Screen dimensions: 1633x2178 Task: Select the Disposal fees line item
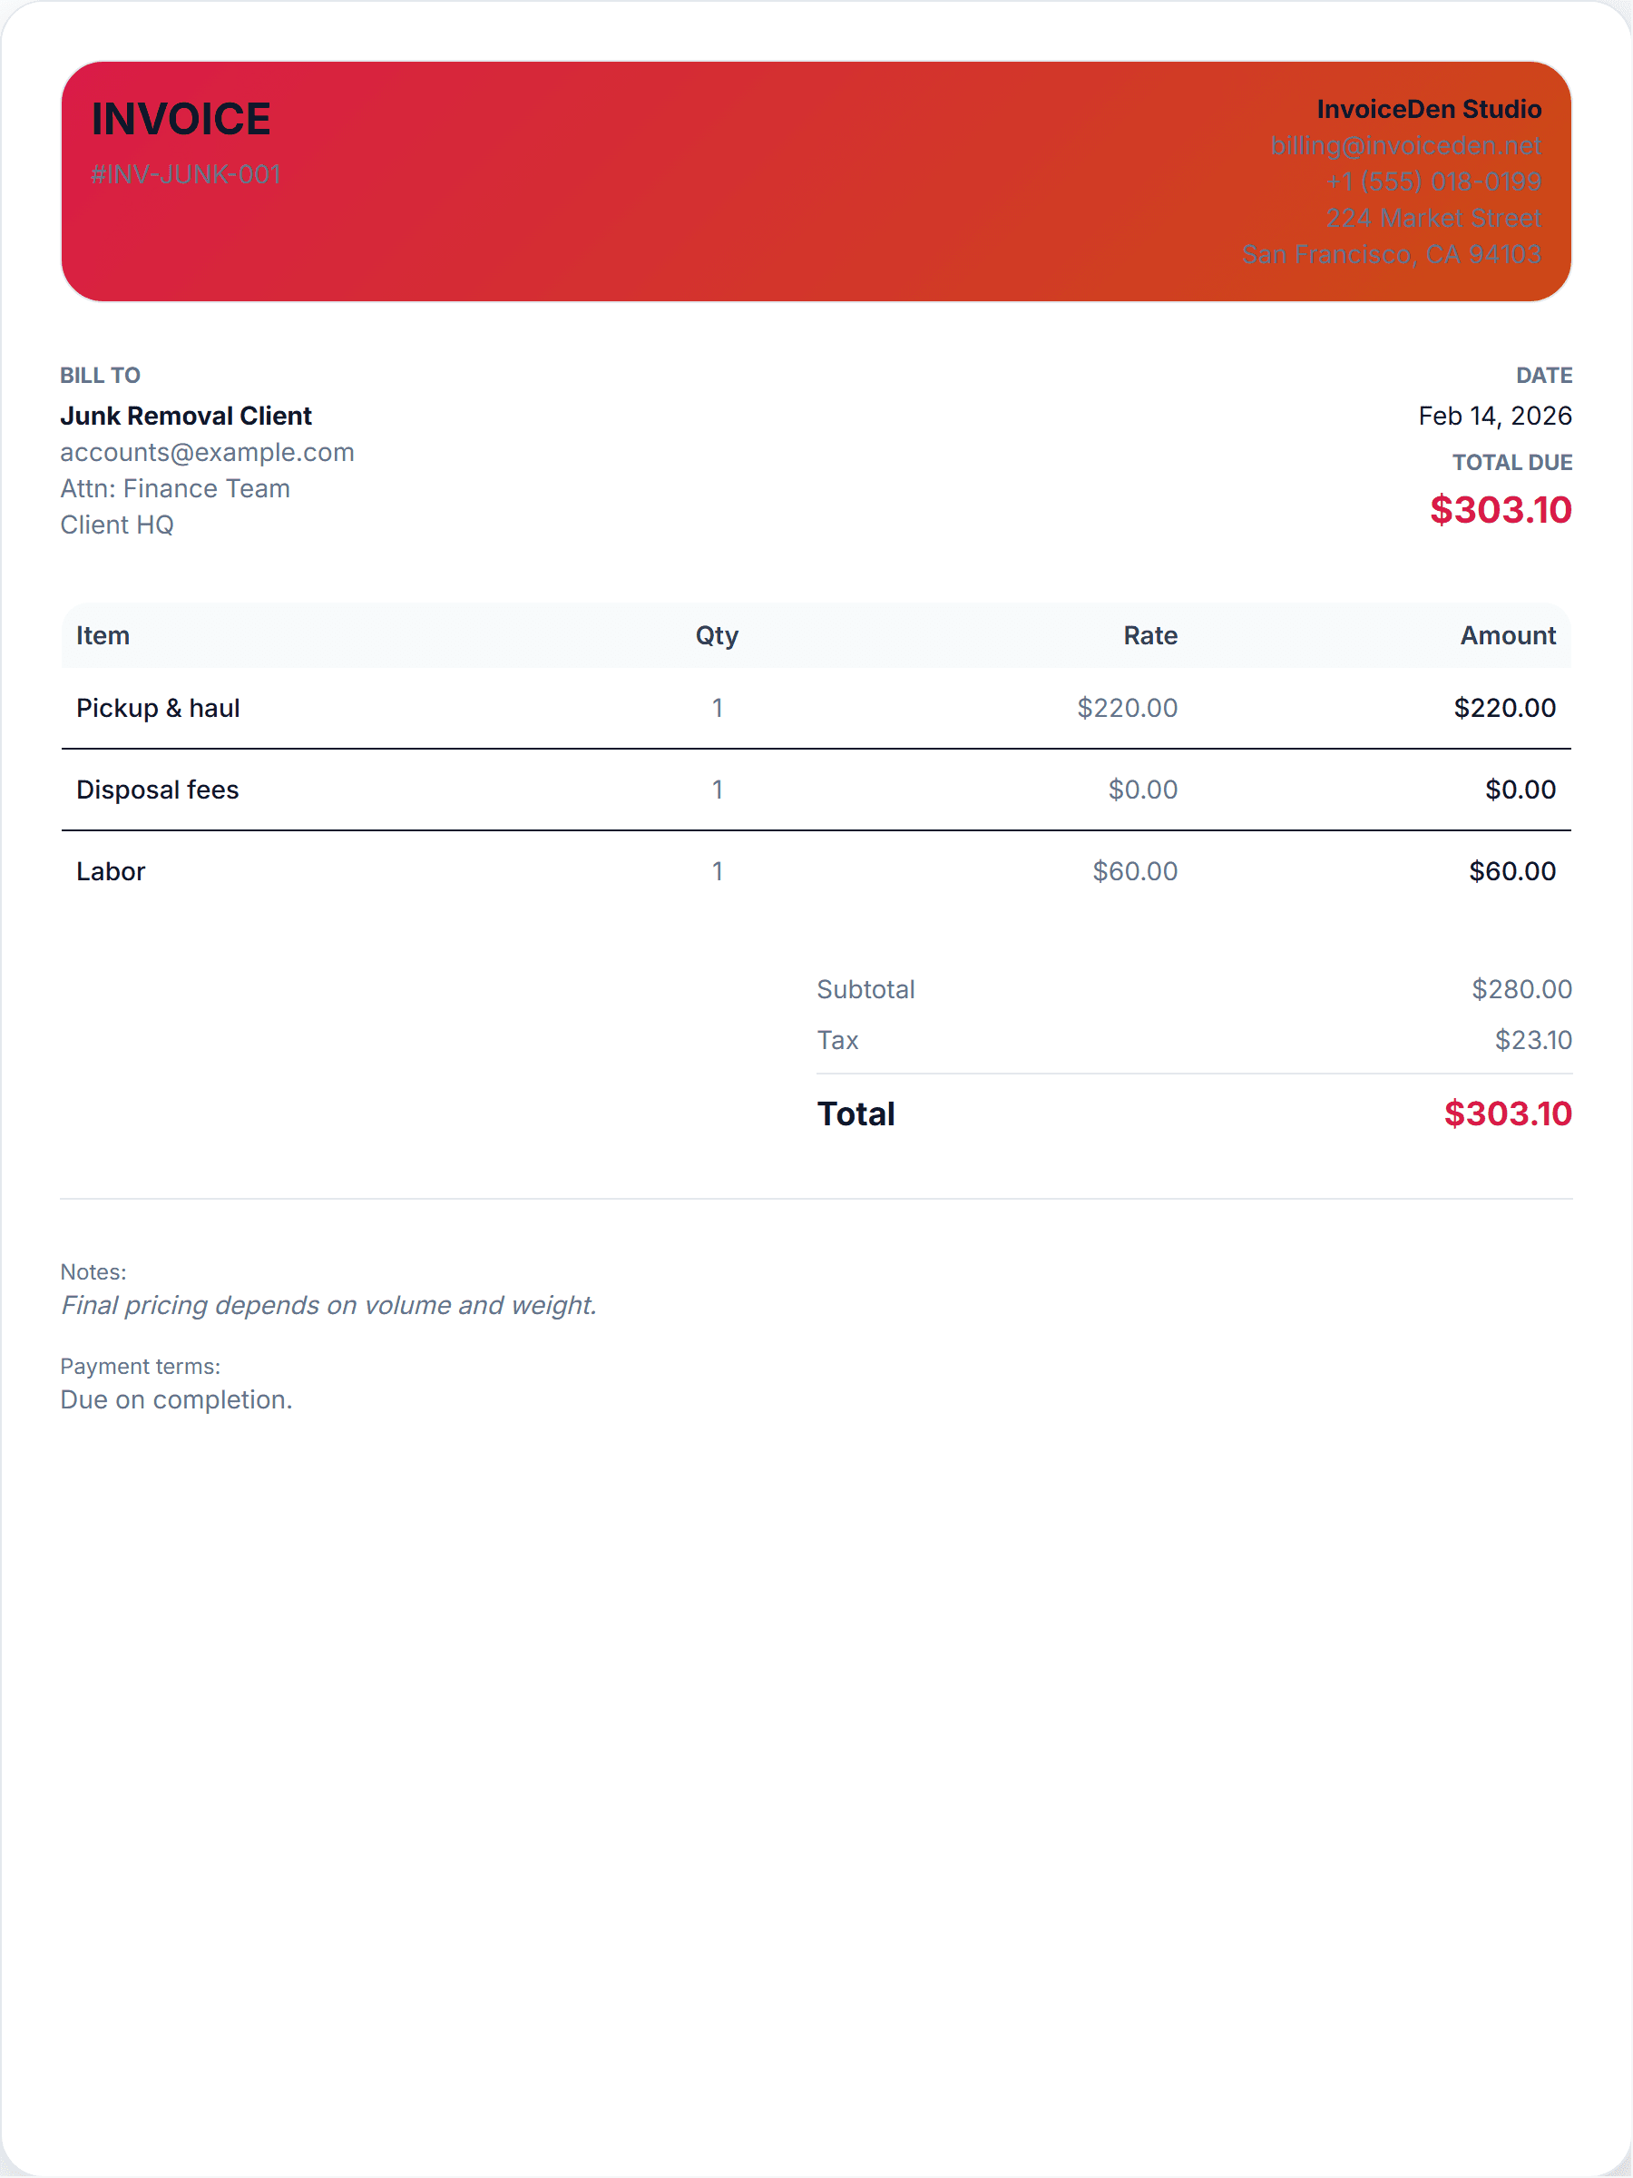(x=158, y=790)
